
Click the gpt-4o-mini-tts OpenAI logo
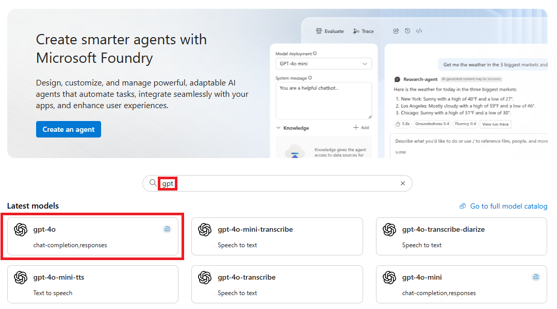point(21,278)
